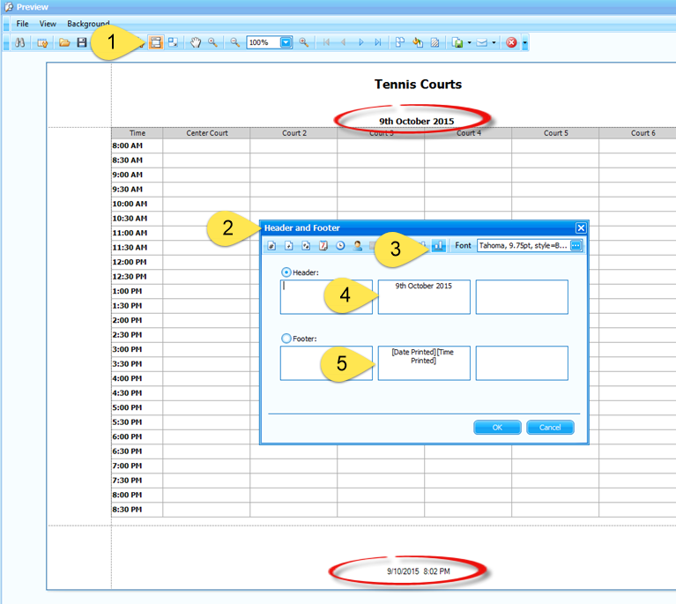The image size is (676, 604).
Task: Click OK in Header and Footer dialog
Action: pyautogui.click(x=497, y=428)
